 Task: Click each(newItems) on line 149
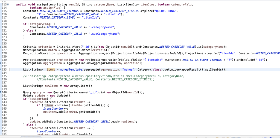coord(124,122)
